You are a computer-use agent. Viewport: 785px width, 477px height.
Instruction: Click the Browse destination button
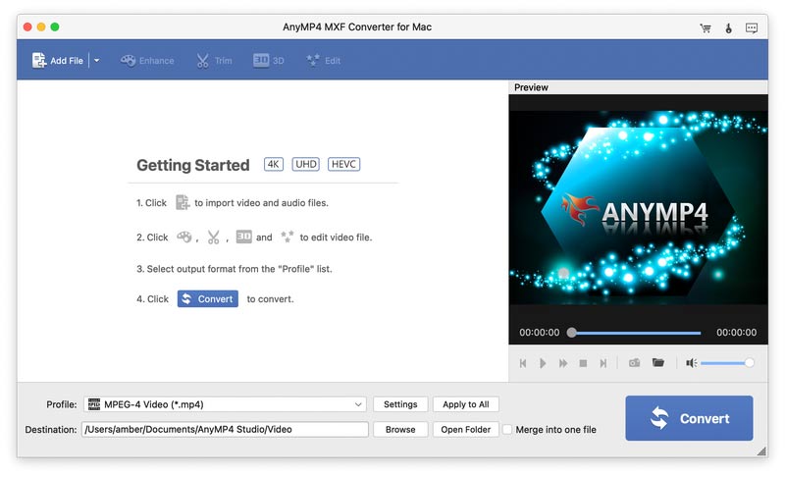click(400, 430)
